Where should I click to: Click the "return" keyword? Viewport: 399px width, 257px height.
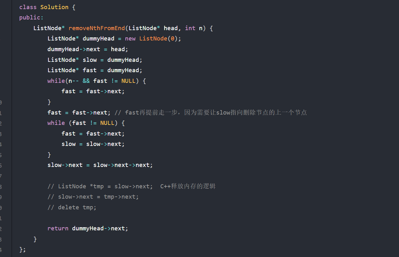(58, 228)
